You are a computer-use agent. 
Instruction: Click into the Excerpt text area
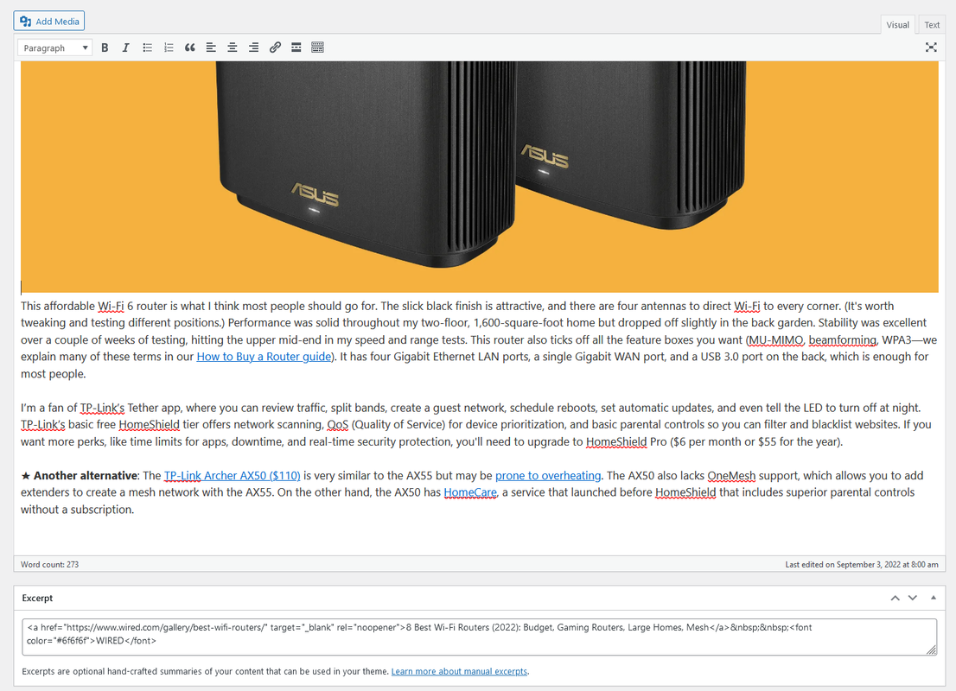coord(479,637)
